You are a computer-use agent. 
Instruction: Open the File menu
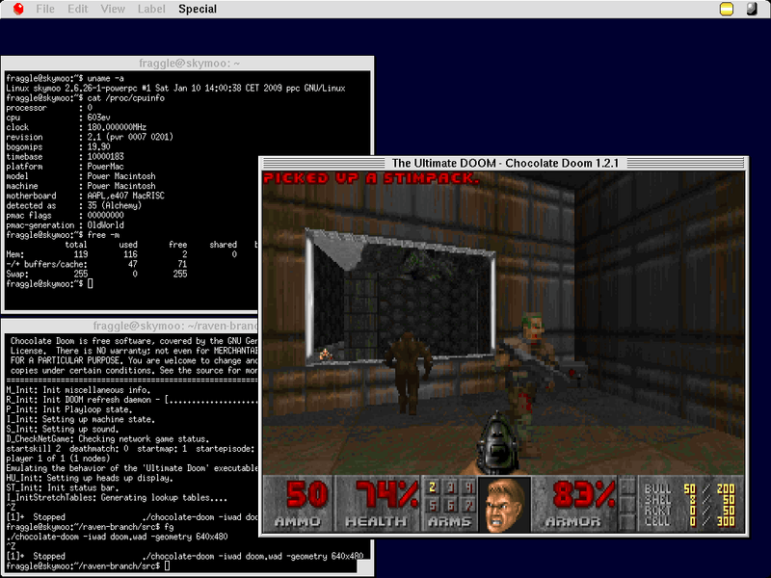(x=45, y=9)
